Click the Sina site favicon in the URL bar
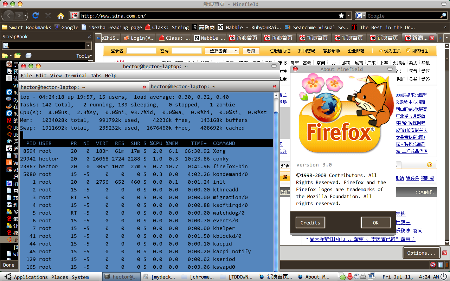The height and width of the screenshot is (281, 450). click(x=75, y=15)
